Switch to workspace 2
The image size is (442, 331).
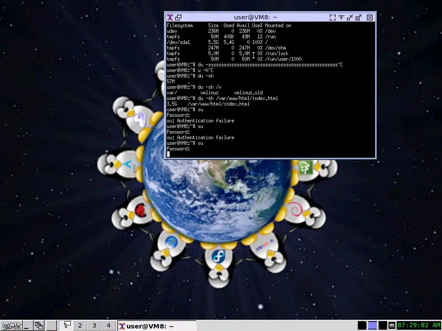[x=80, y=325]
